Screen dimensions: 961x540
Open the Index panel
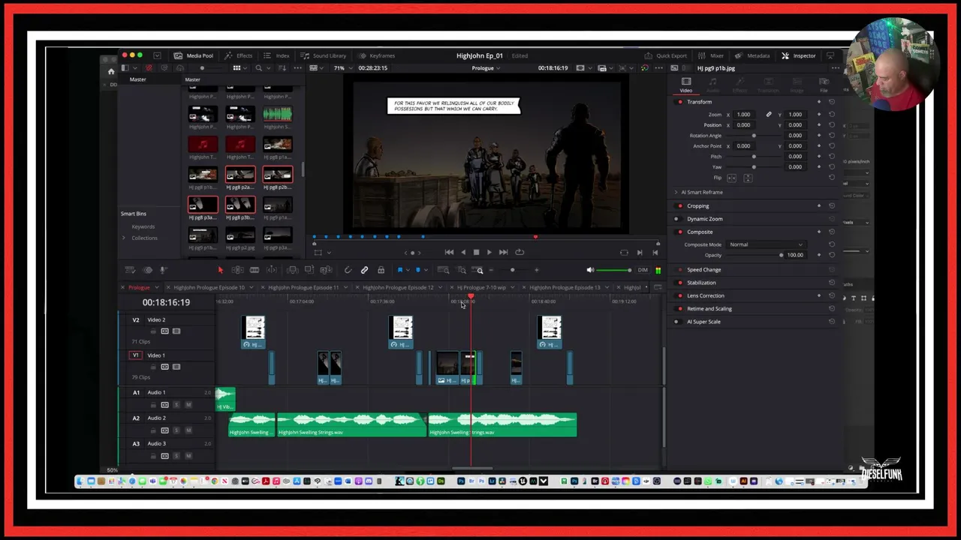(277, 55)
